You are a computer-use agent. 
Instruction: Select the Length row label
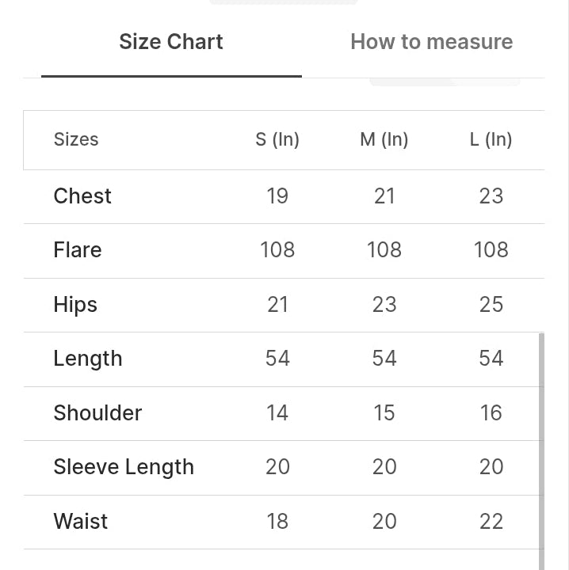point(88,359)
